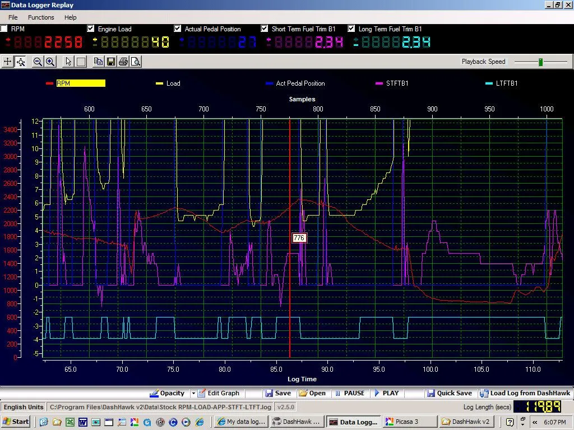The image size is (574, 430).
Task: Click the Playback Speed slider
Action: pos(540,62)
